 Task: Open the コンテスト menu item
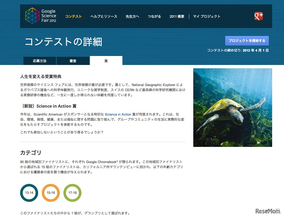(x=73, y=16)
